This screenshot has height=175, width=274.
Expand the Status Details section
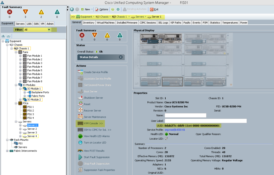point(101,57)
